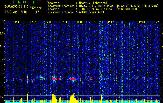Select the A504HB(yagi 4el) antenna text
The height and width of the screenshot is (103, 163).
[91, 12]
